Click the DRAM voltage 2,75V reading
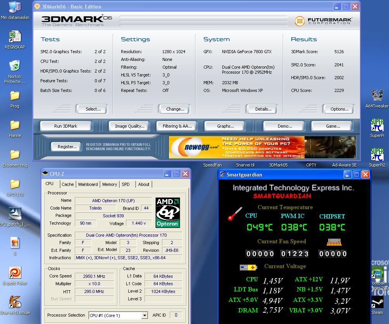The width and height of the screenshot is (389, 324). (x=272, y=310)
